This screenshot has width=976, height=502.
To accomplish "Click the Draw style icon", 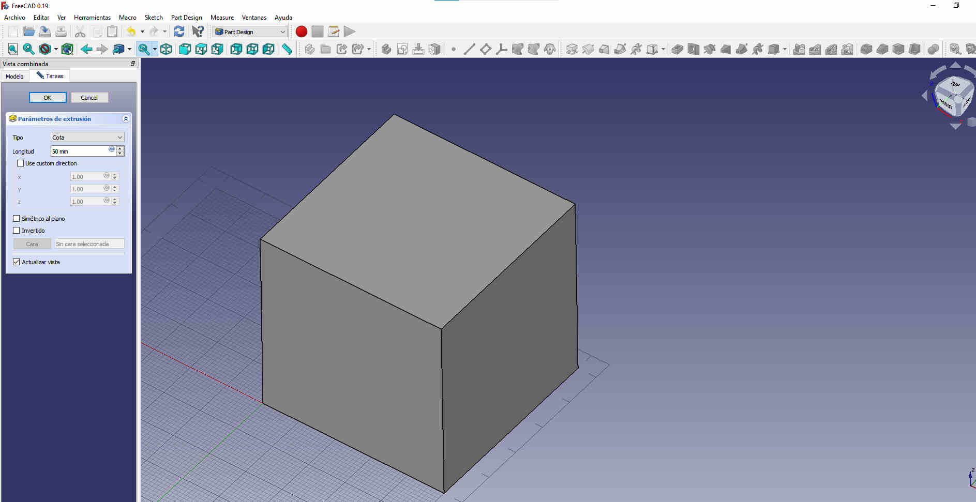I will tap(45, 49).
